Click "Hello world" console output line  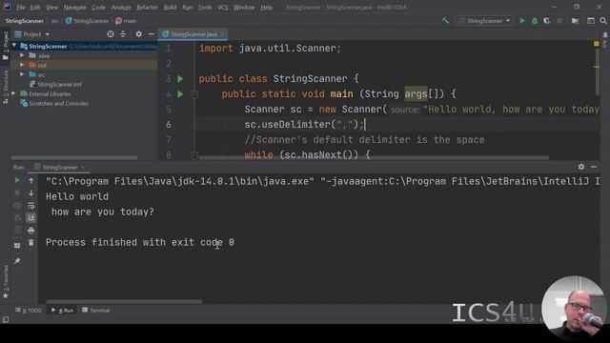[x=77, y=196]
